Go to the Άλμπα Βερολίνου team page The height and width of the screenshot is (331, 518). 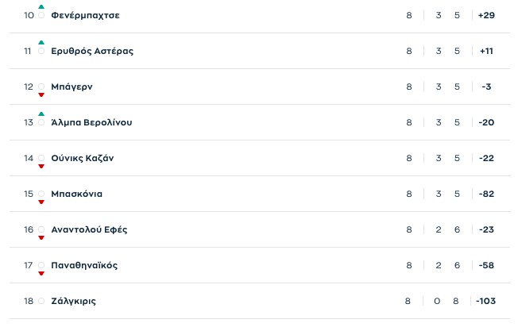point(91,122)
